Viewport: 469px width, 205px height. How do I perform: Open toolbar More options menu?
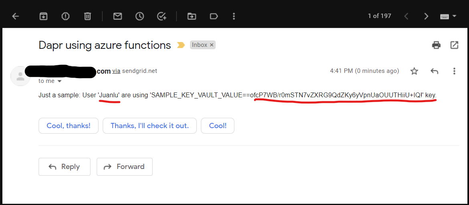234,16
